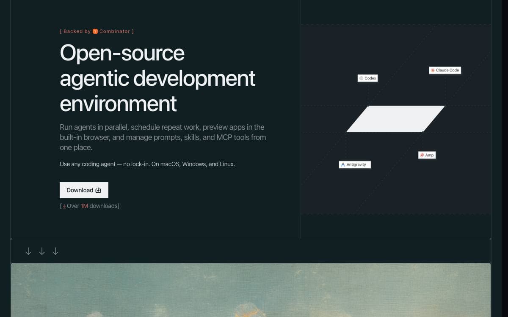Click the painting preview image below arrows
Screen dimensions: 508x317
[x=251, y=290]
